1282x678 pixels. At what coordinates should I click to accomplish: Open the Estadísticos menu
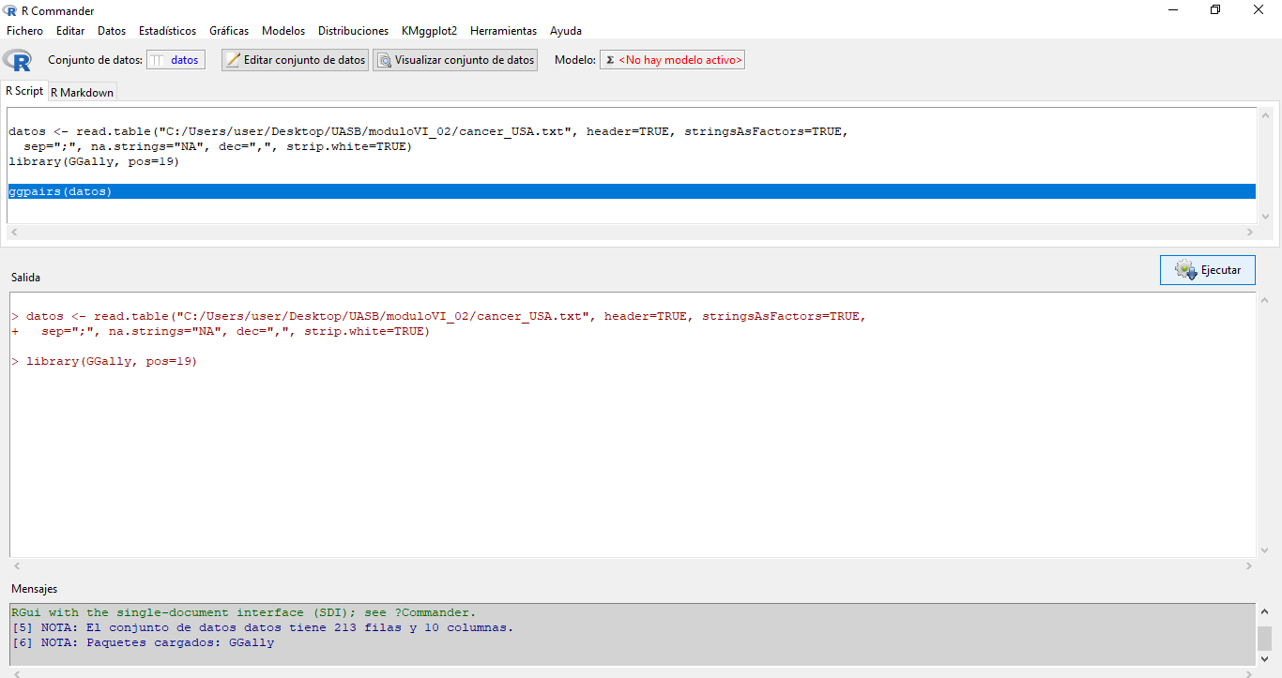pos(167,31)
